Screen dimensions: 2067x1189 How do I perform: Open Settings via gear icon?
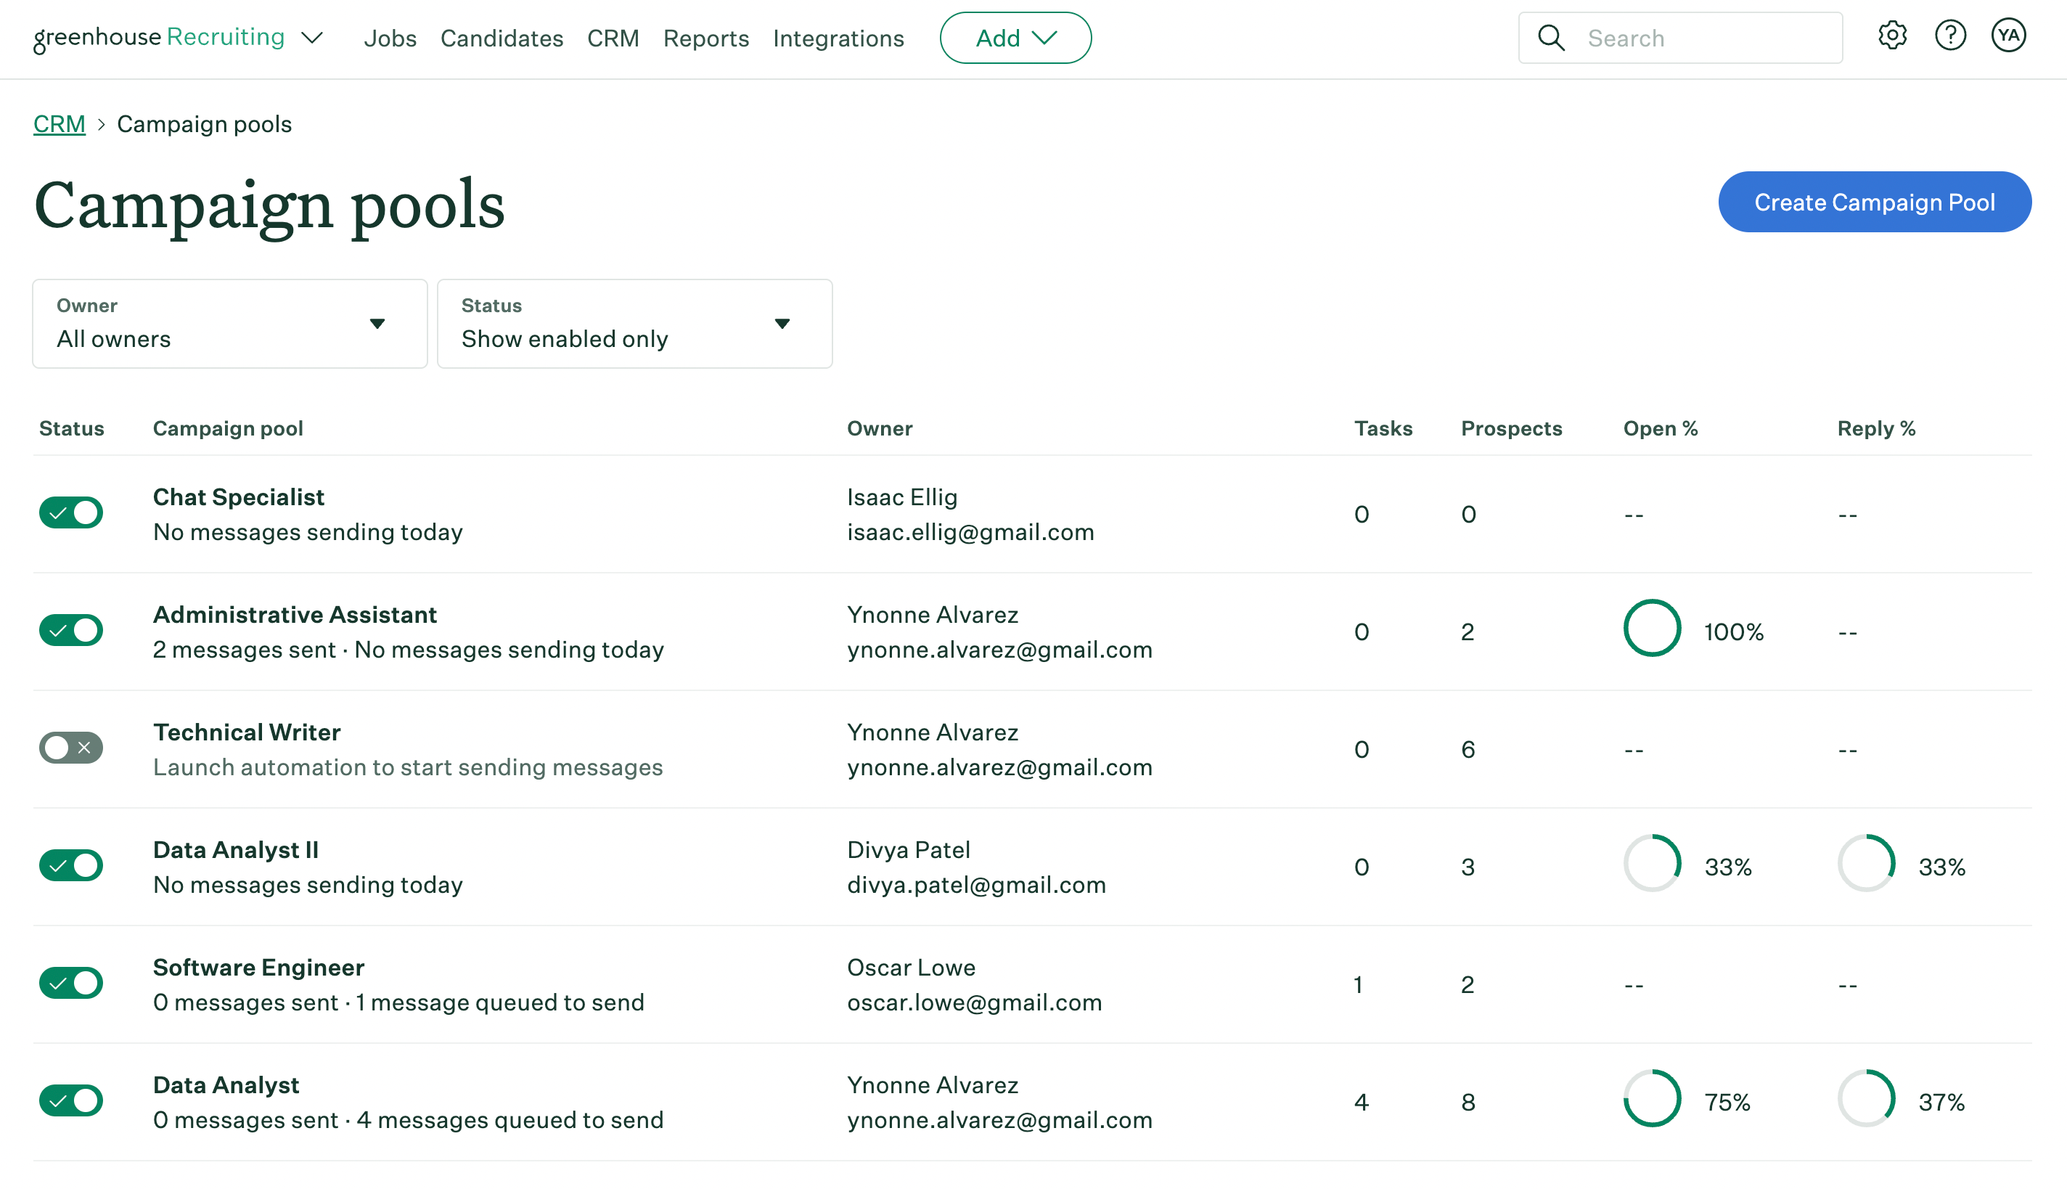1891,37
